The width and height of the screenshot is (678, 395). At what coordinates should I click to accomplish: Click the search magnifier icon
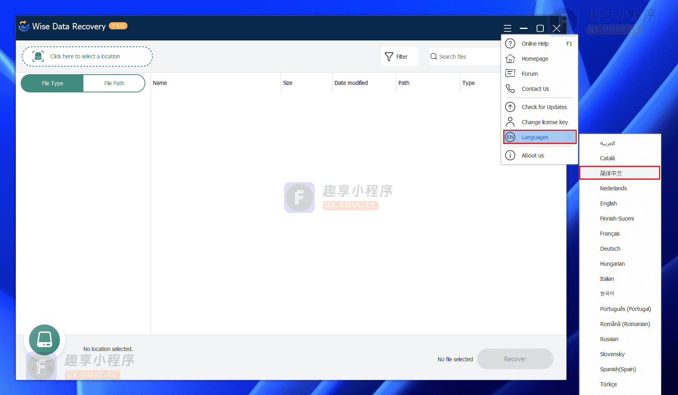(434, 57)
